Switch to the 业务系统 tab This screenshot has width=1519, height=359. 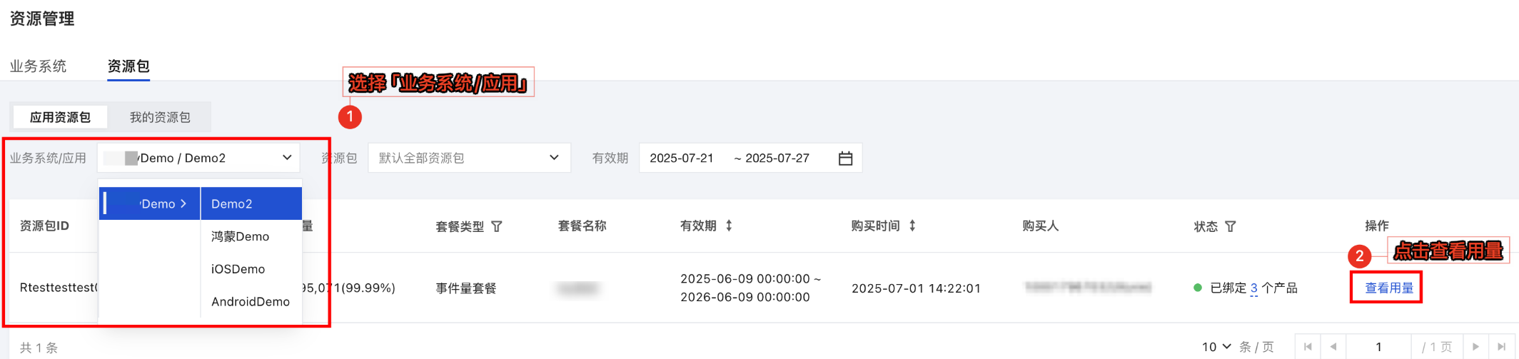[x=38, y=66]
